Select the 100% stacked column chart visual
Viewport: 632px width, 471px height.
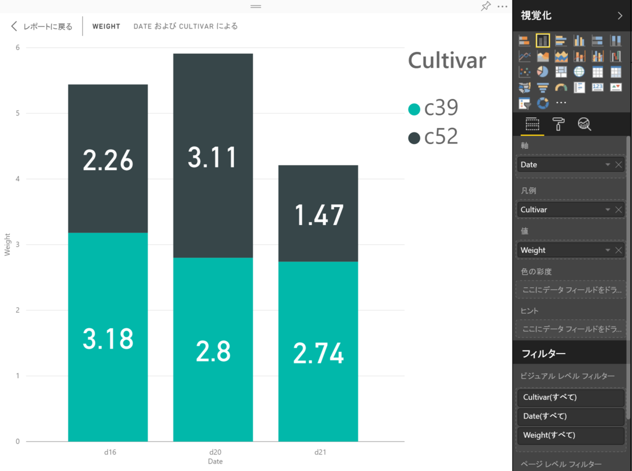(615, 40)
